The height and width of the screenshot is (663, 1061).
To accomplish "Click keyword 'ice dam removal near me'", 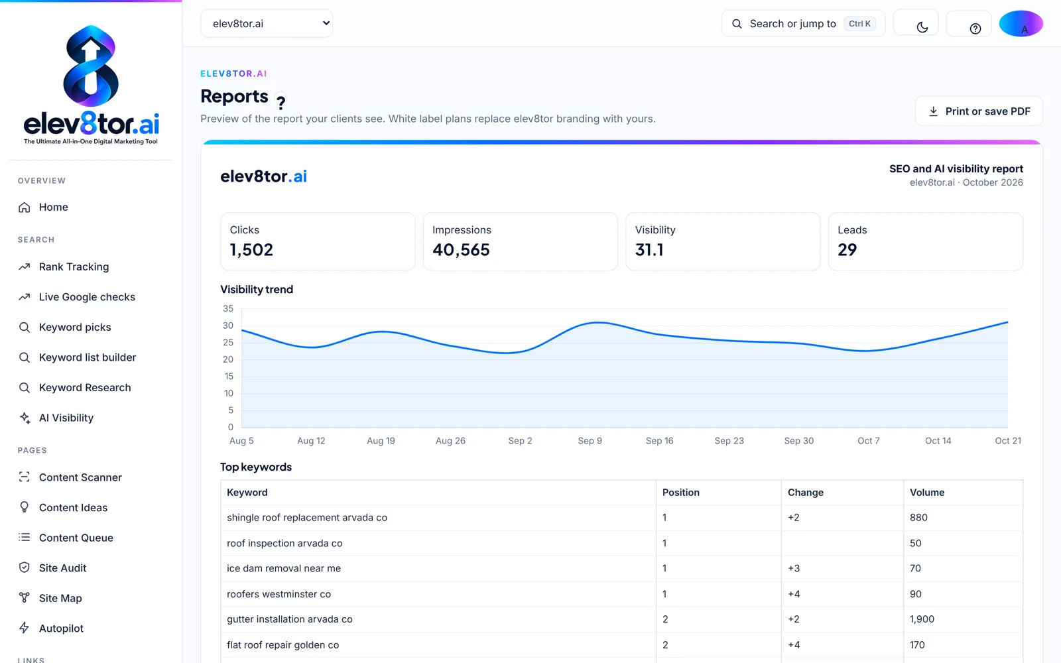I will coord(284,568).
